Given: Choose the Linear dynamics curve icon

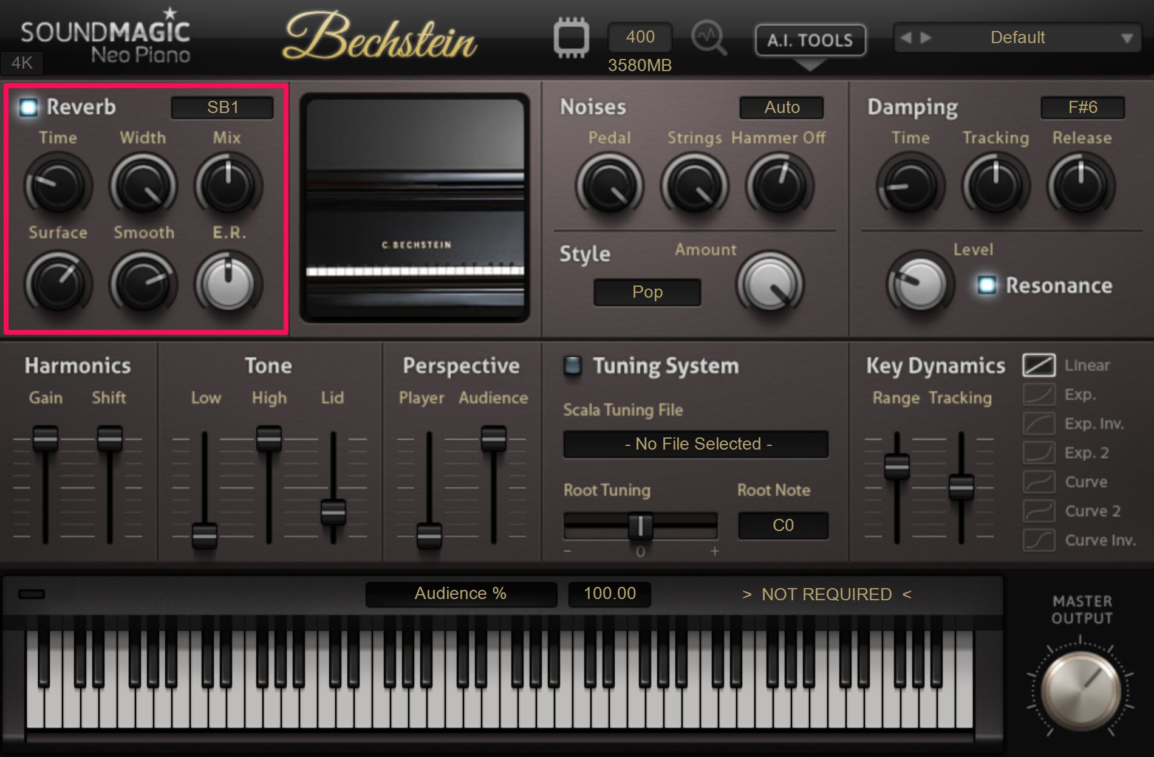Looking at the screenshot, I should [1039, 365].
